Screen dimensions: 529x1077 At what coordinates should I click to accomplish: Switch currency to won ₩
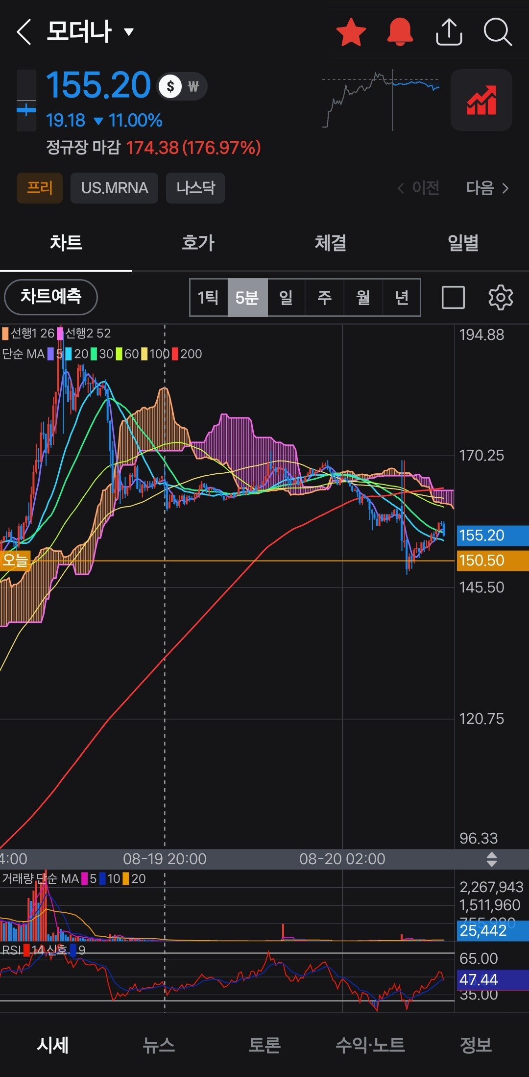point(193,86)
